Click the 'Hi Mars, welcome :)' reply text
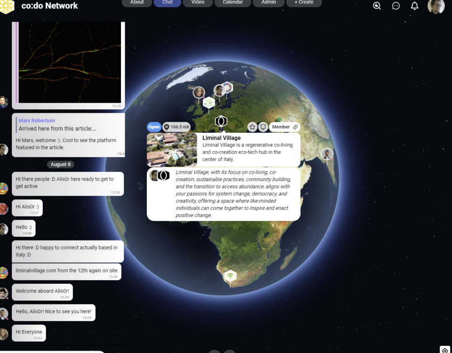The width and height of the screenshot is (452, 353). tap(66, 144)
